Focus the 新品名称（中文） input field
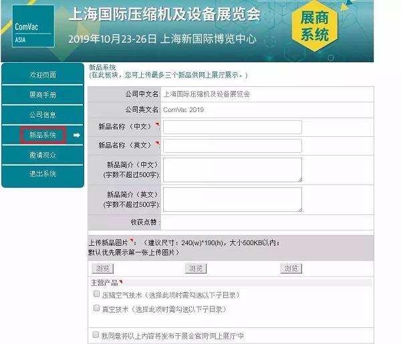 [x=232, y=127]
